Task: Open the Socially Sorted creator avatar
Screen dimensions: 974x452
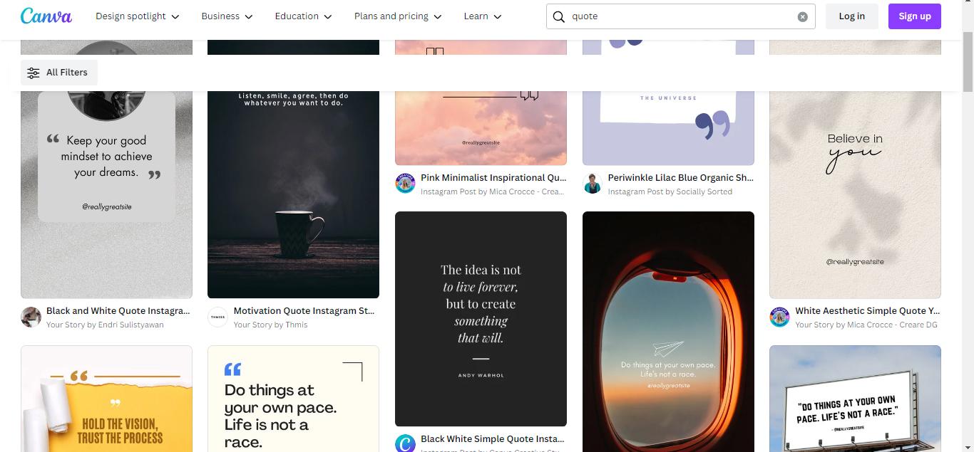Action: coord(593,184)
